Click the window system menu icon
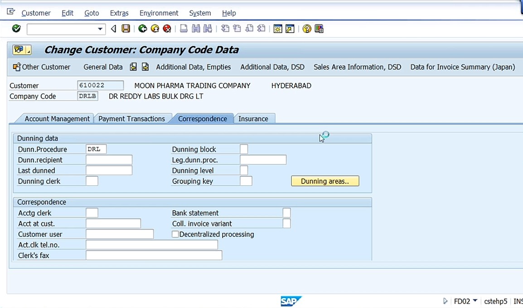This screenshot has height=308, width=523. tap(11, 12)
